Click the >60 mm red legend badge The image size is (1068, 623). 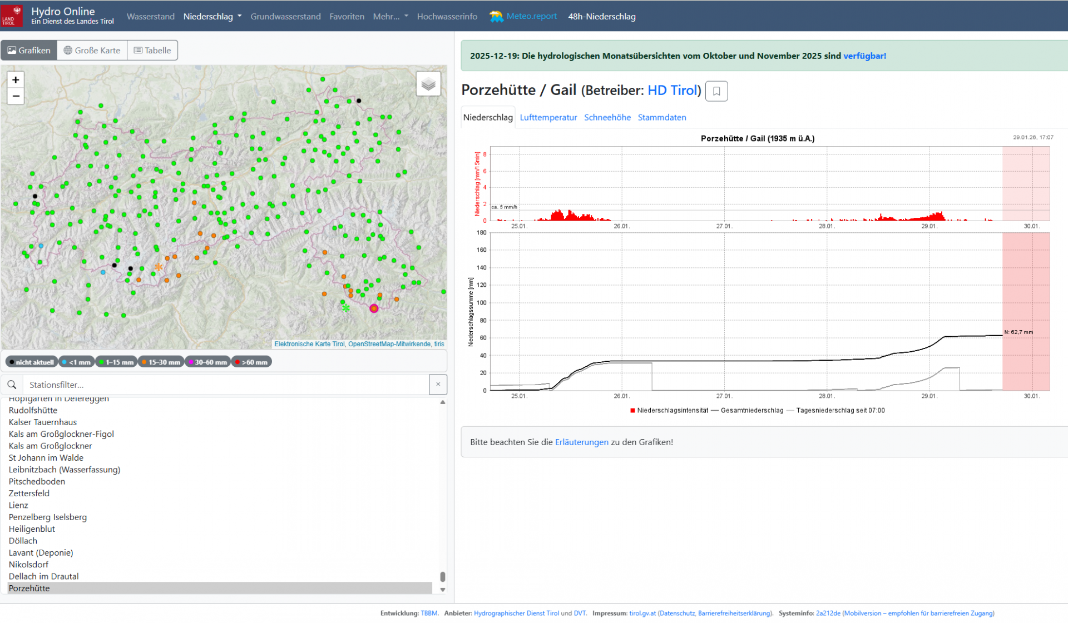click(251, 362)
